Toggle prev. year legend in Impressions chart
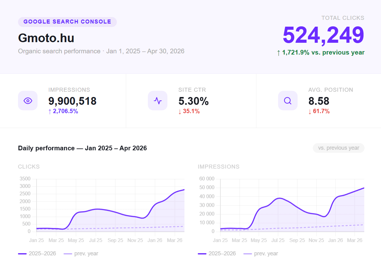Image resolution: width=381 pixels, height=269 pixels. [261, 254]
